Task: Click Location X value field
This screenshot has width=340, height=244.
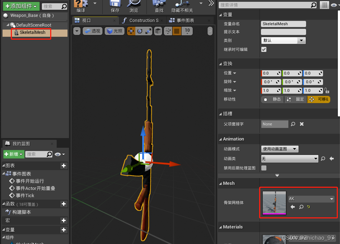Action: [x=271, y=74]
